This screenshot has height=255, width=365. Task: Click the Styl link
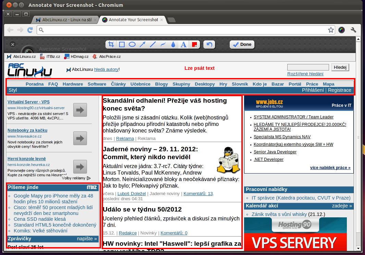(13, 90)
